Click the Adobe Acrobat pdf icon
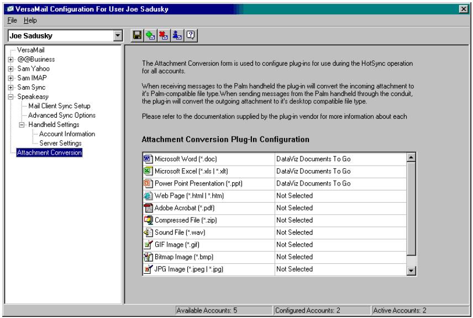473x318 pixels. (148, 208)
